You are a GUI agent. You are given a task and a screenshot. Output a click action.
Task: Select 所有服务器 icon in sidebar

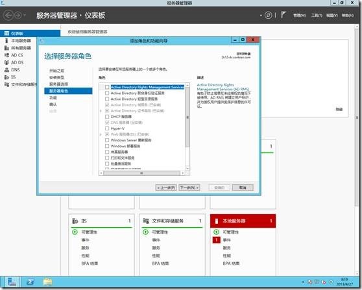6,48
